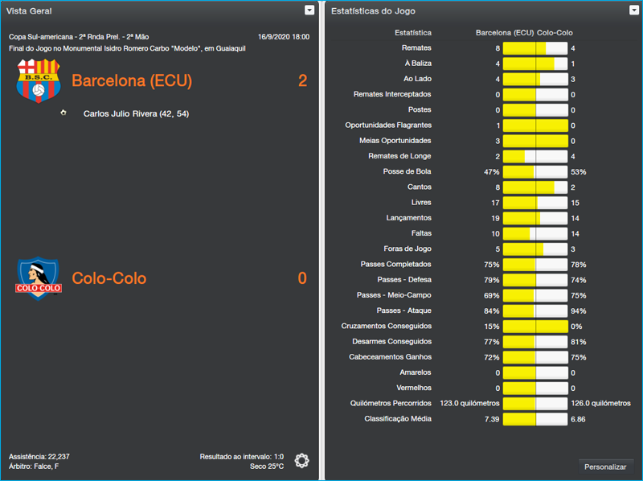Click the Colo-Colo stats column header
Screen dimensions: 643x481
tap(555, 33)
